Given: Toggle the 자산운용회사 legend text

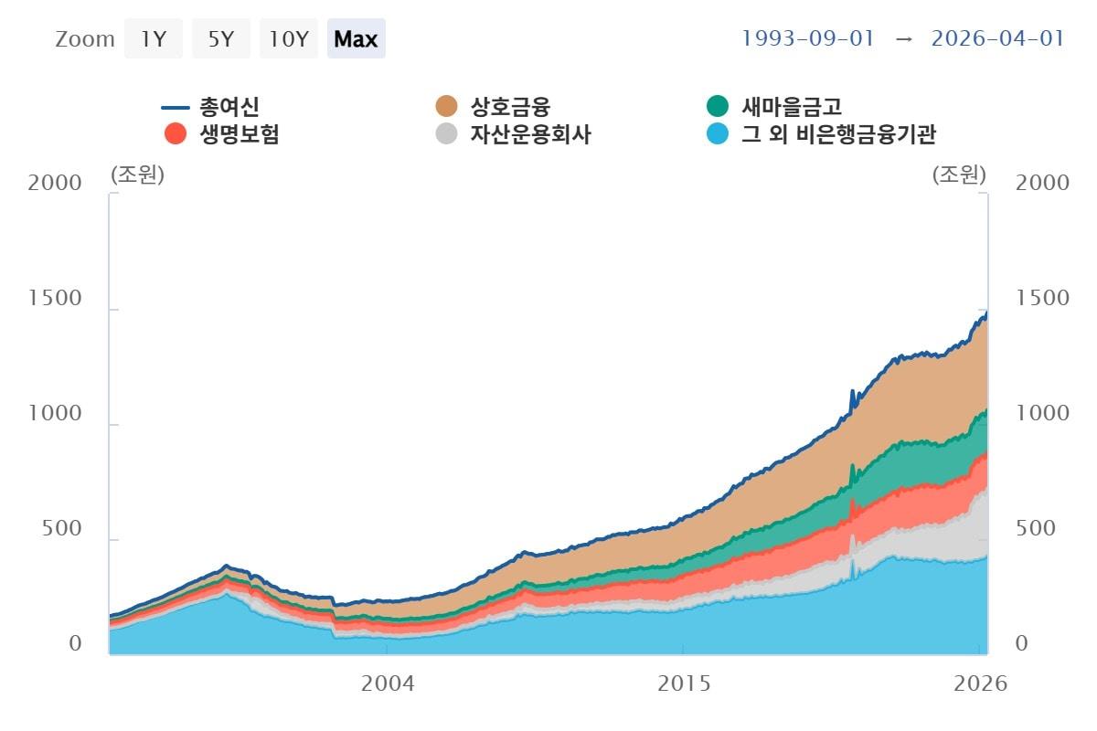Looking at the screenshot, I should [530, 134].
